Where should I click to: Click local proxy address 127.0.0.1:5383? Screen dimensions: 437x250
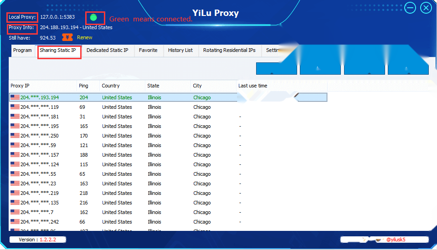57,17
